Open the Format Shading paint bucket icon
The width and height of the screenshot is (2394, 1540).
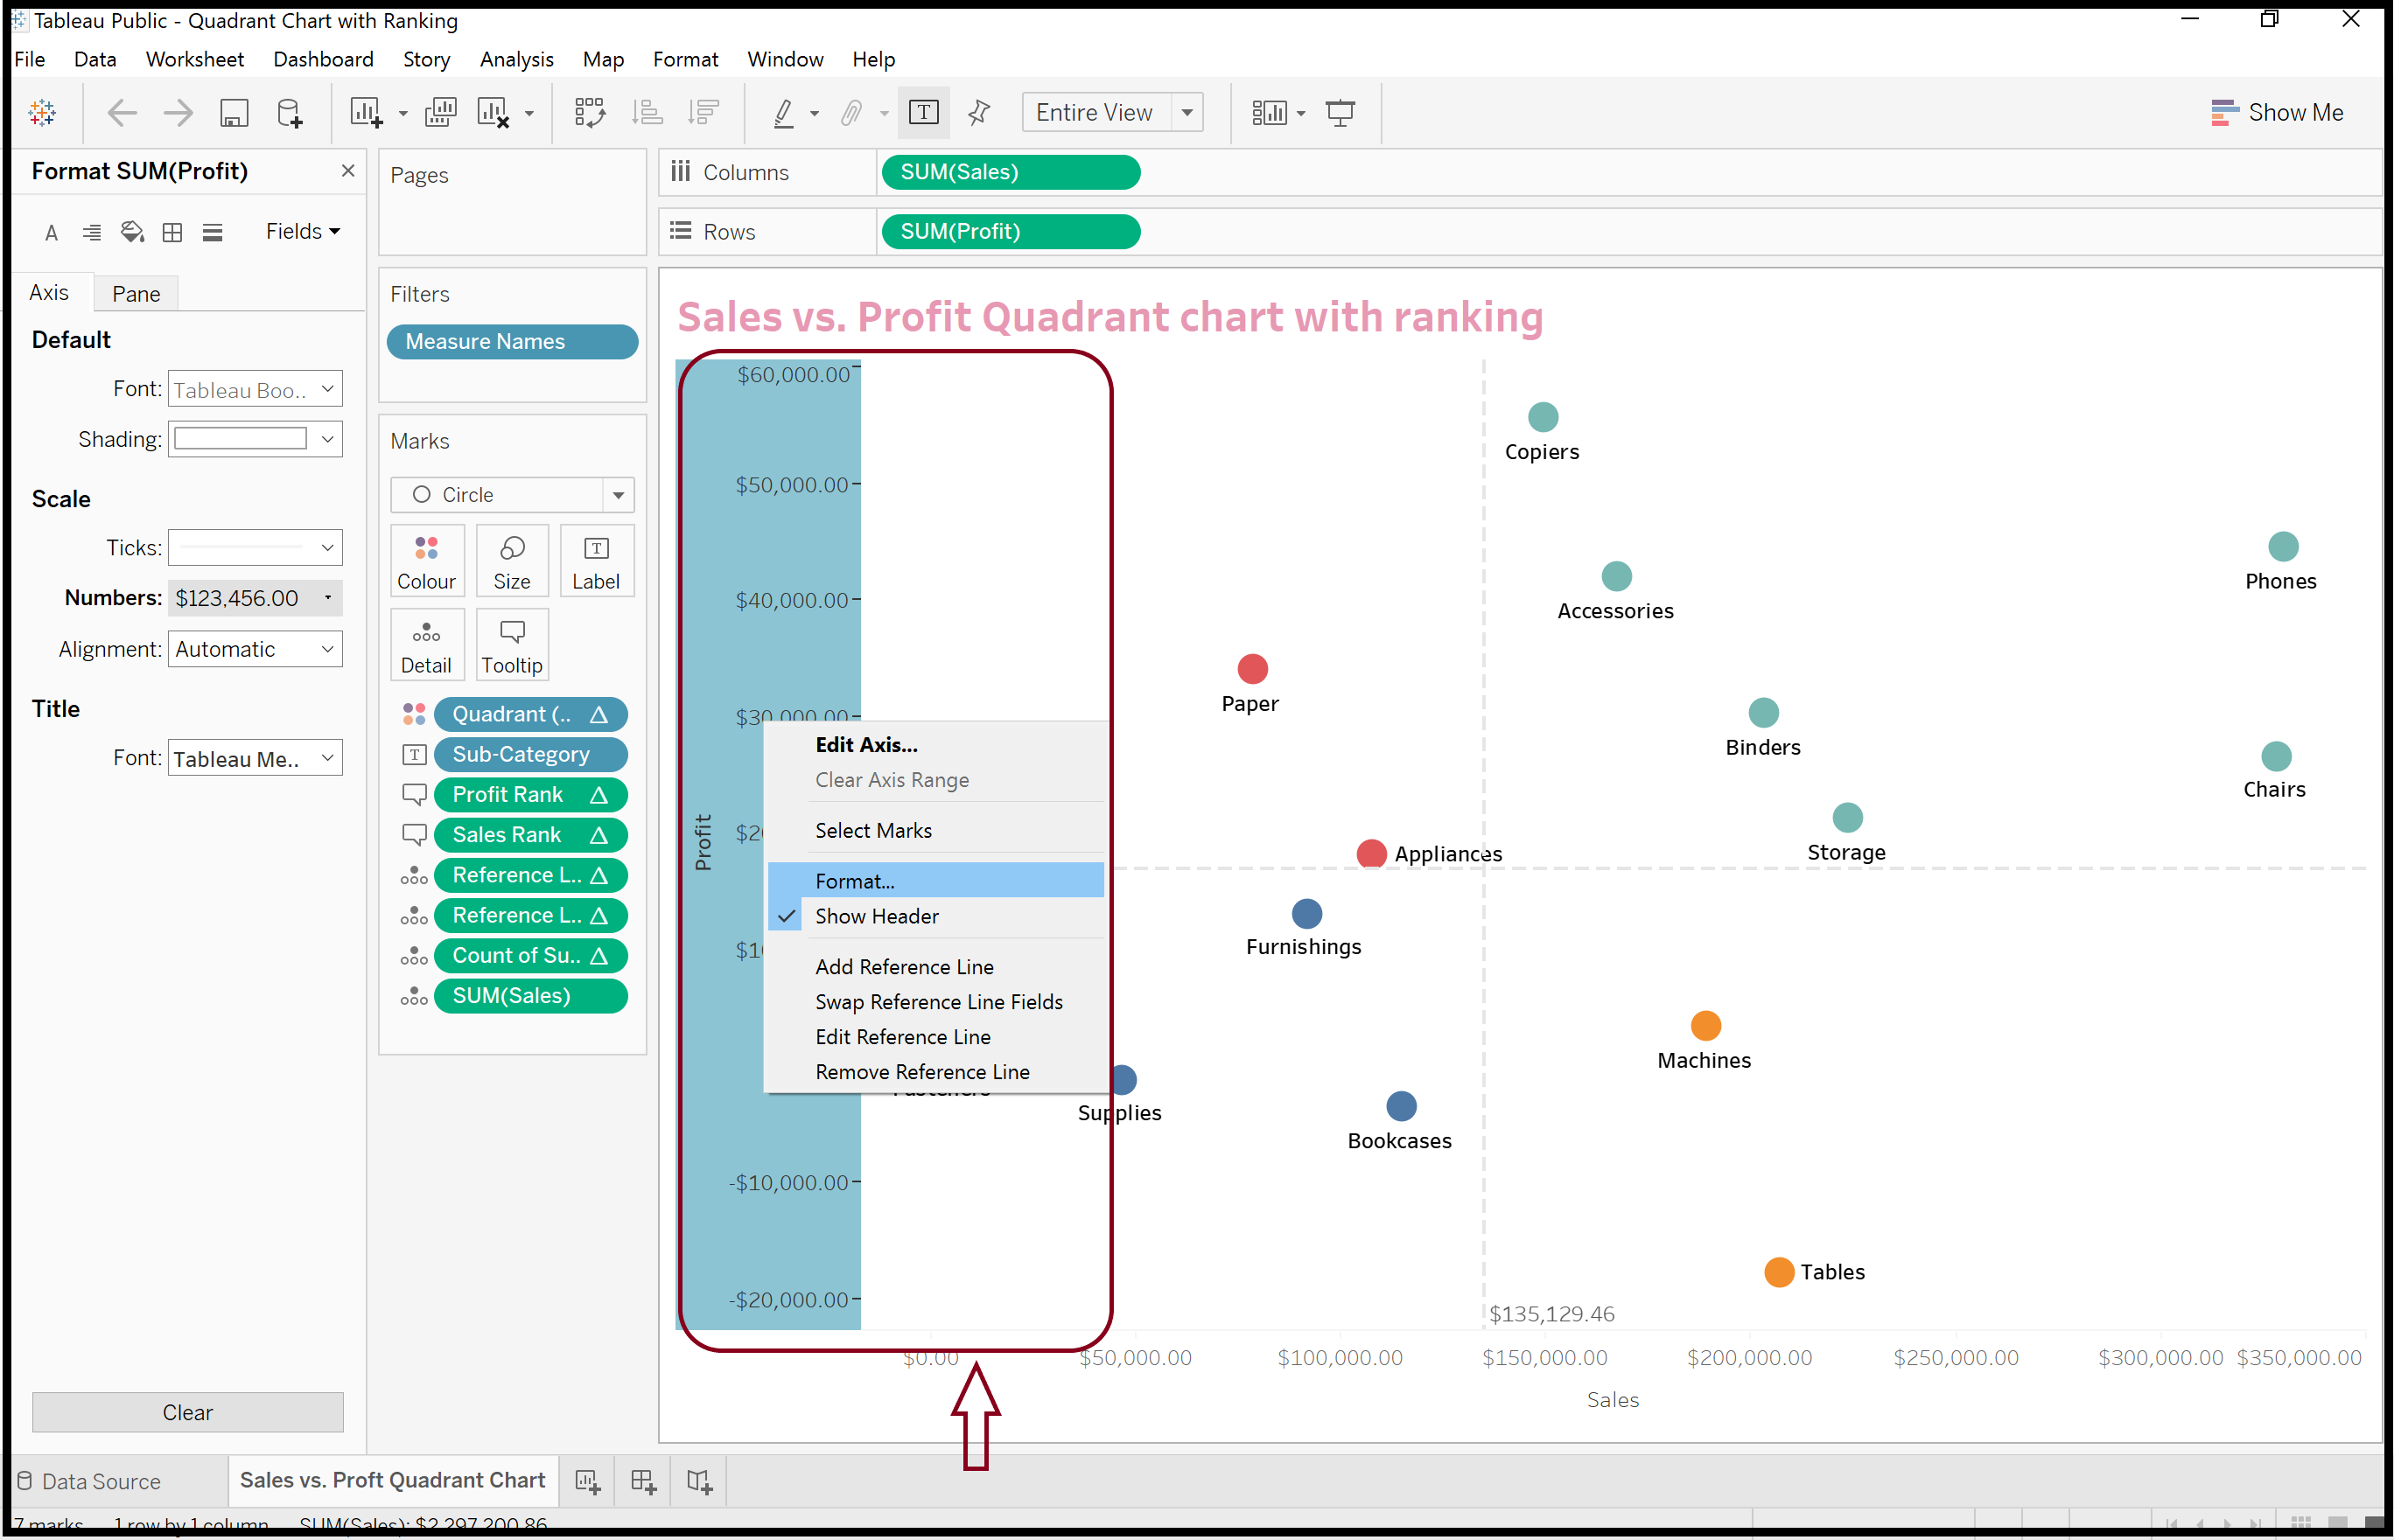pos(132,232)
